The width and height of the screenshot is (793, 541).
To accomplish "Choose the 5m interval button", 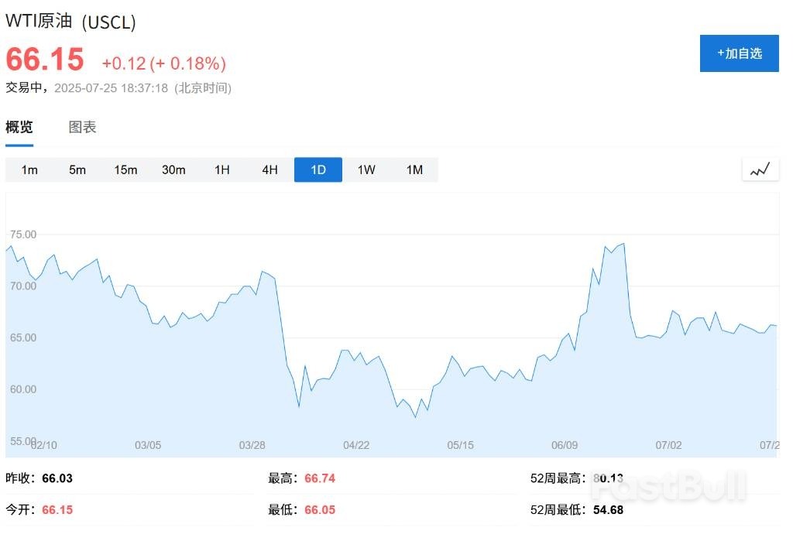I will point(77,169).
